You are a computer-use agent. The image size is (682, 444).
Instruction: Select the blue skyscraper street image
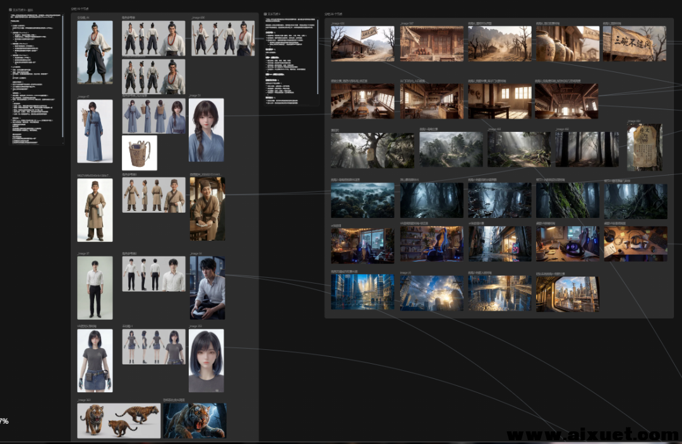click(362, 292)
